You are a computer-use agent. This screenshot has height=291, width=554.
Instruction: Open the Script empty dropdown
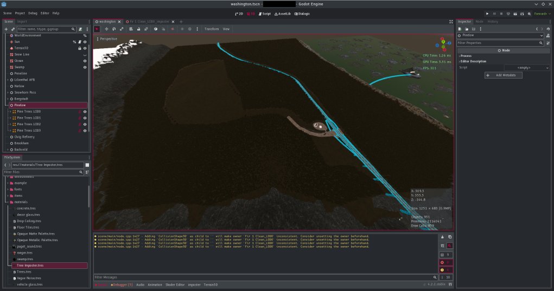pyautogui.click(x=527, y=68)
